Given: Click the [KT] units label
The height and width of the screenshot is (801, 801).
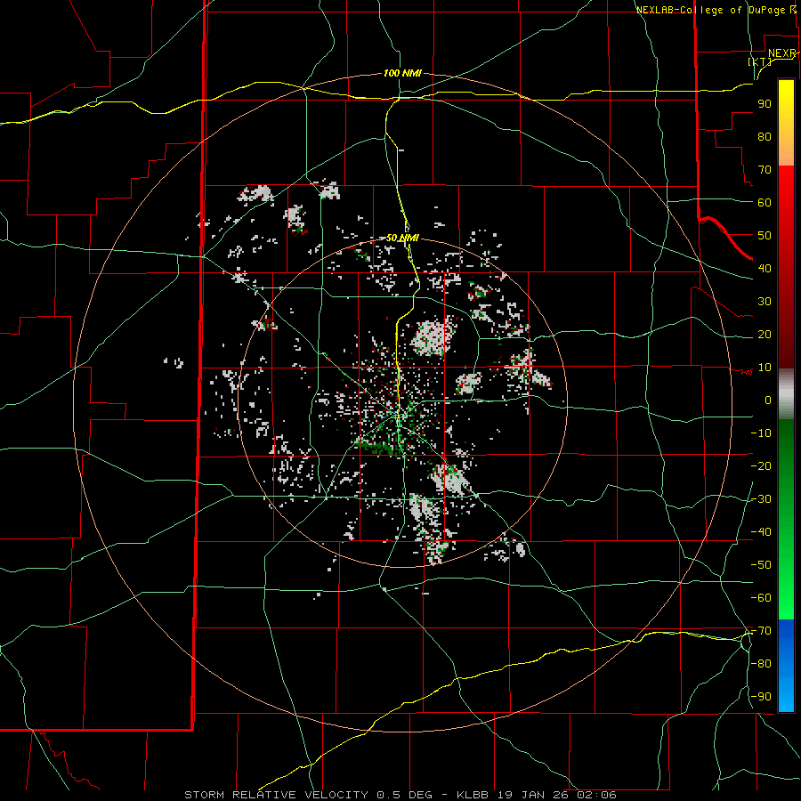Looking at the screenshot, I should [760, 61].
